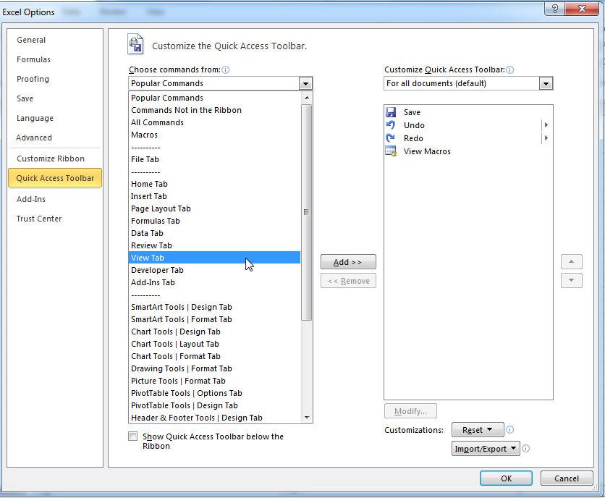This screenshot has width=605, height=498.
Task: Click info icon next to Import/Export
Action: [x=526, y=449]
